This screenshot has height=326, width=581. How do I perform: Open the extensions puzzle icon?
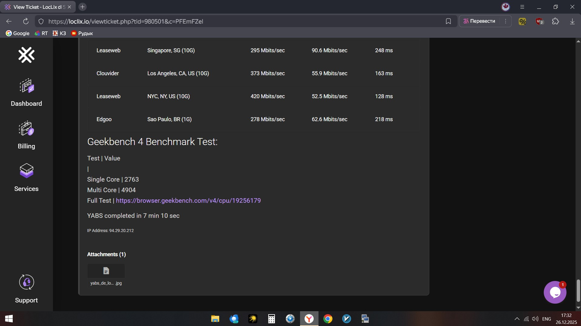click(x=556, y=21)
